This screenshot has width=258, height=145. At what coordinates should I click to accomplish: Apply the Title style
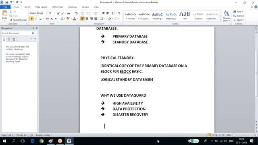pos(185,16)
